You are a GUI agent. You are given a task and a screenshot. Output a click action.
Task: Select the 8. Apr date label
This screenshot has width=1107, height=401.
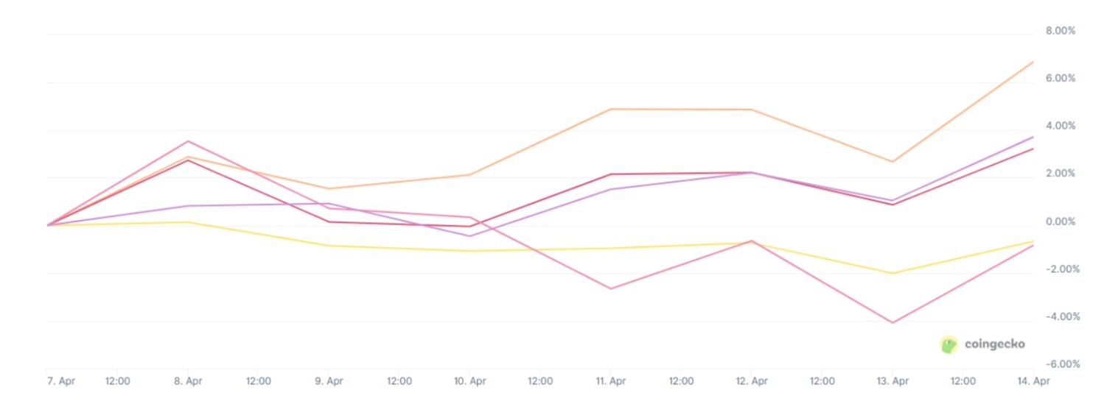pyautogui.click(x=188, y=381)
